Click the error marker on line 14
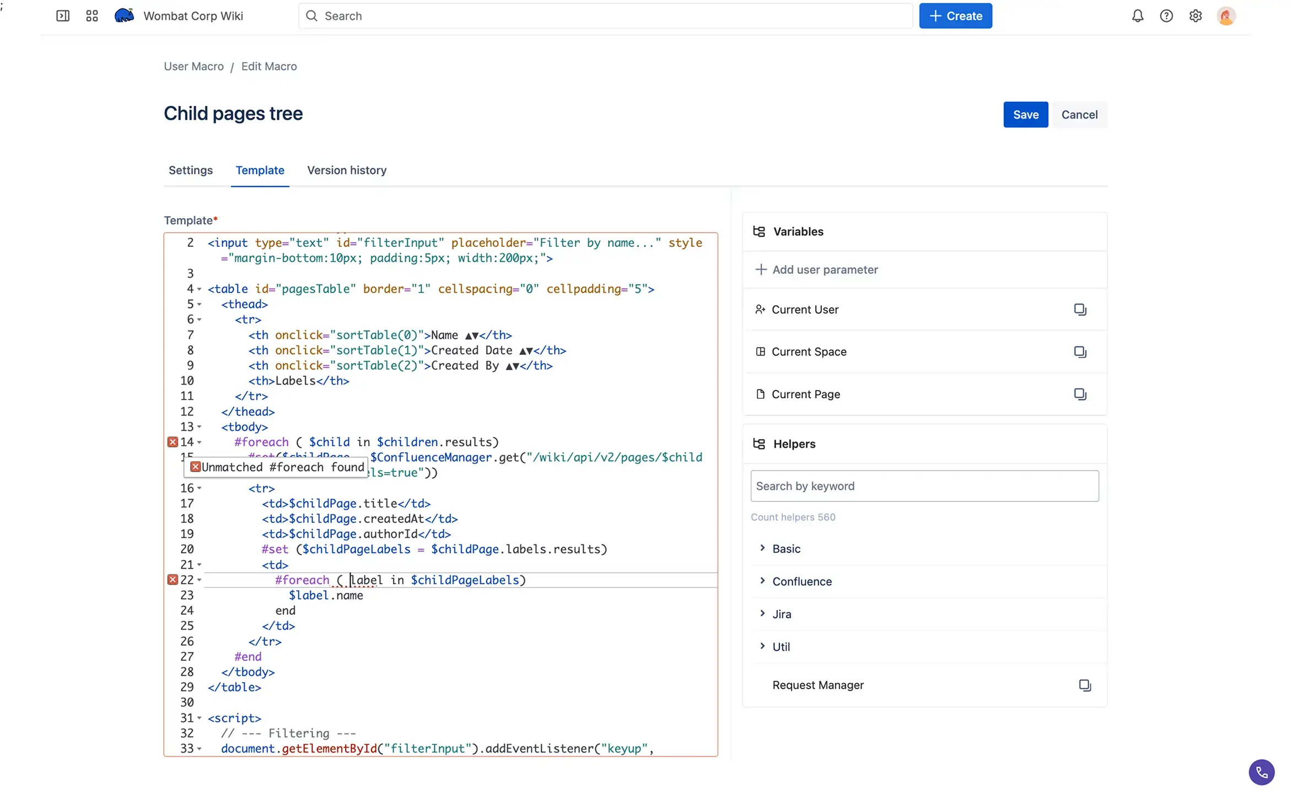The image size is (1291, 800). point(173,442)
